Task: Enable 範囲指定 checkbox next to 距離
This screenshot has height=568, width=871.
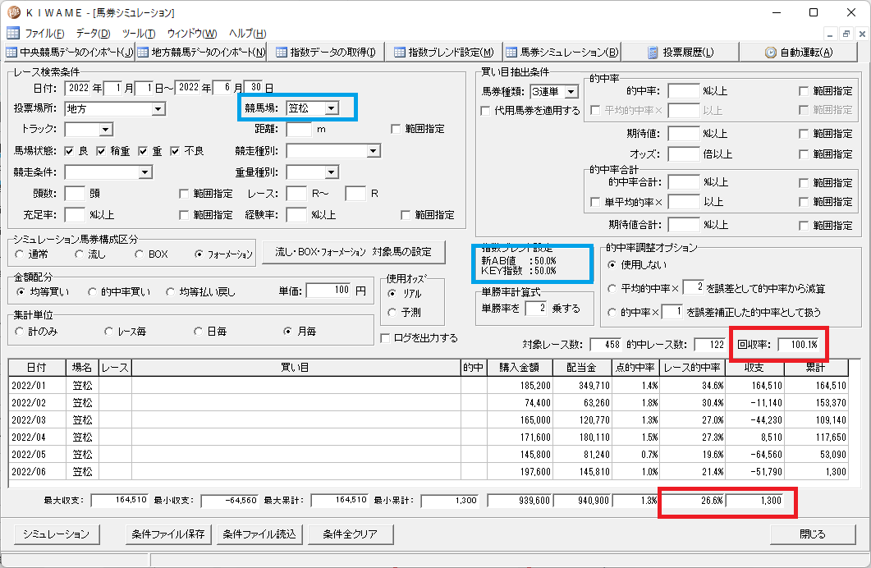Action: click(396, 130)
